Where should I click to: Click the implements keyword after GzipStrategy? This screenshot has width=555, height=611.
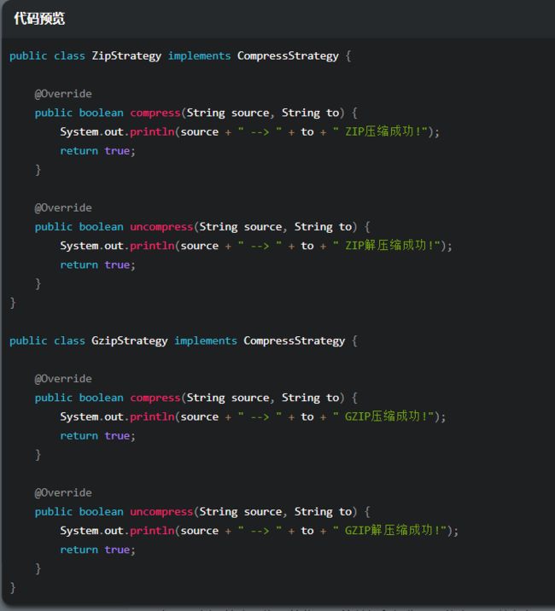point(206,340)
